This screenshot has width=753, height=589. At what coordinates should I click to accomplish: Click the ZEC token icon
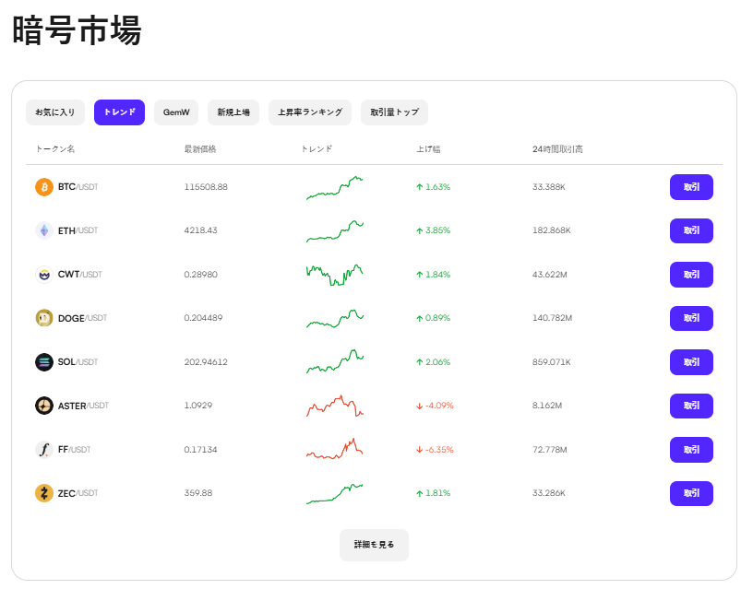coord(42,493)
